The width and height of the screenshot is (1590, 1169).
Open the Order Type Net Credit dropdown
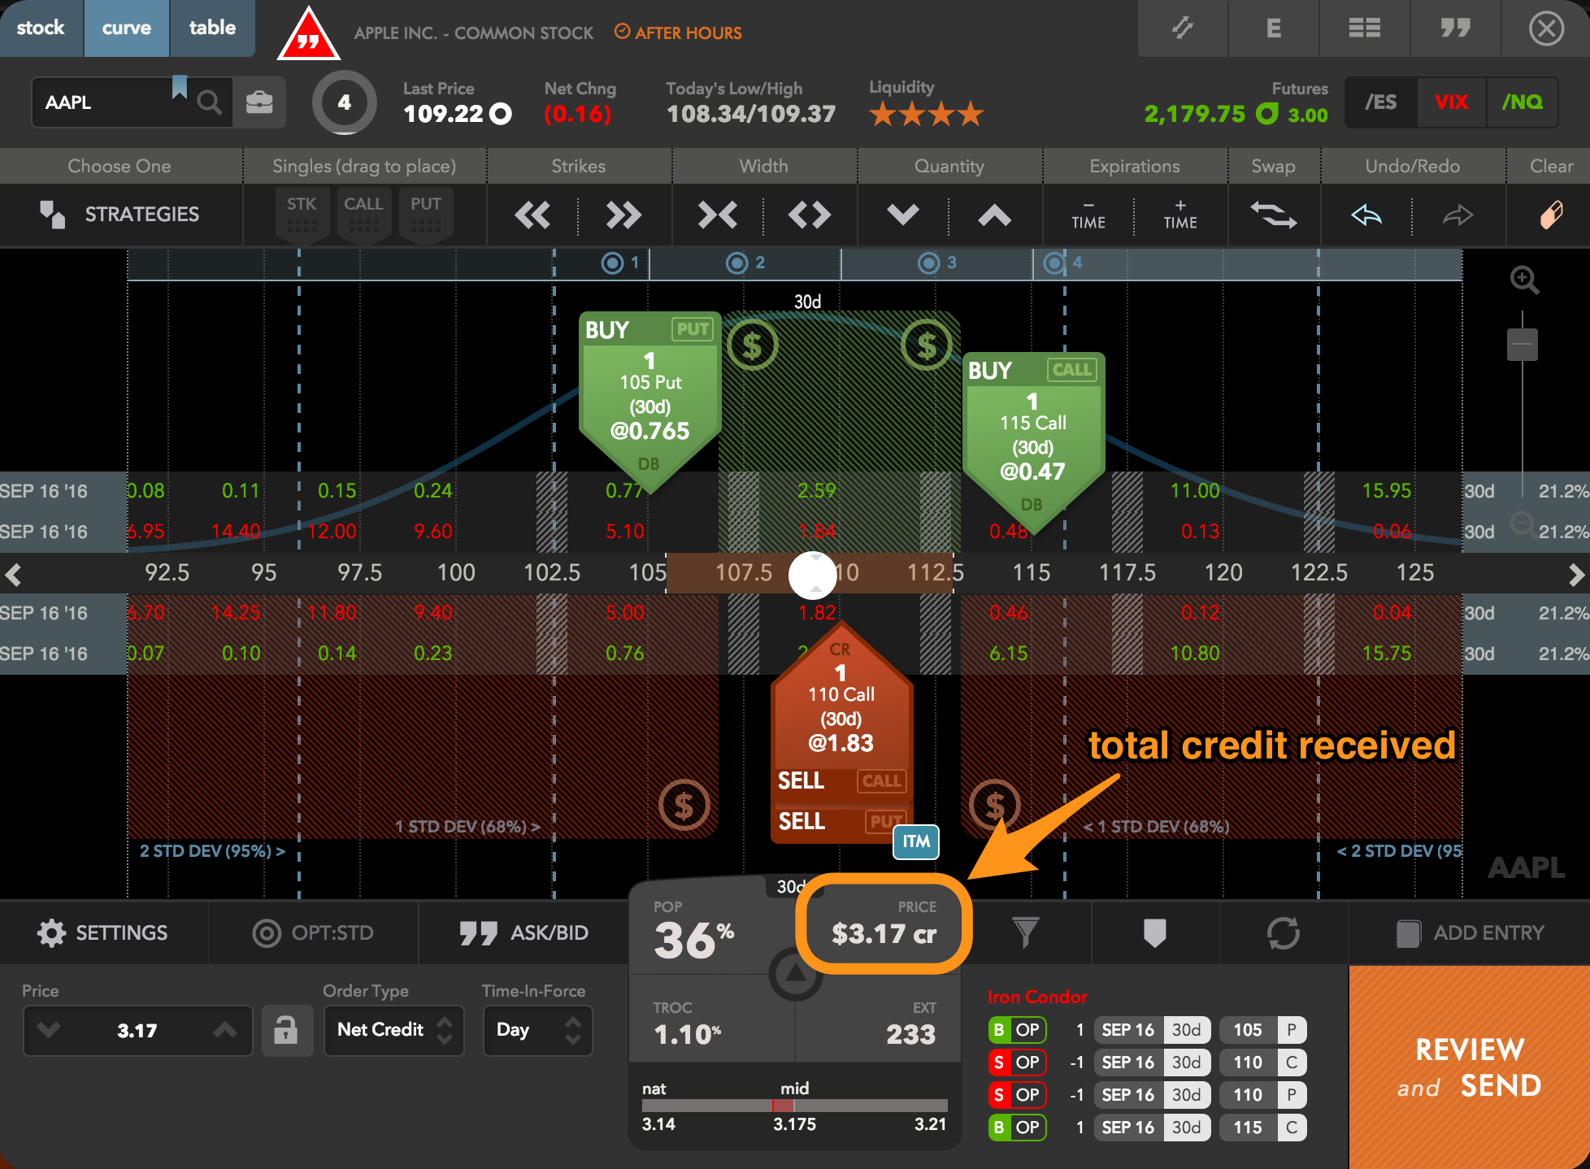[393, 1031]
